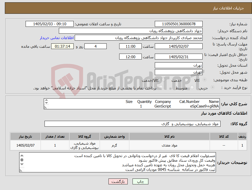Click the ردیف column header
252x190 pixels.
242,137
